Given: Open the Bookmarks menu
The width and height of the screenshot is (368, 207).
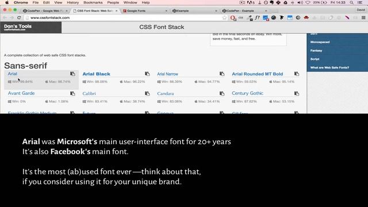Looking at the screenshot, I should 93,2.
